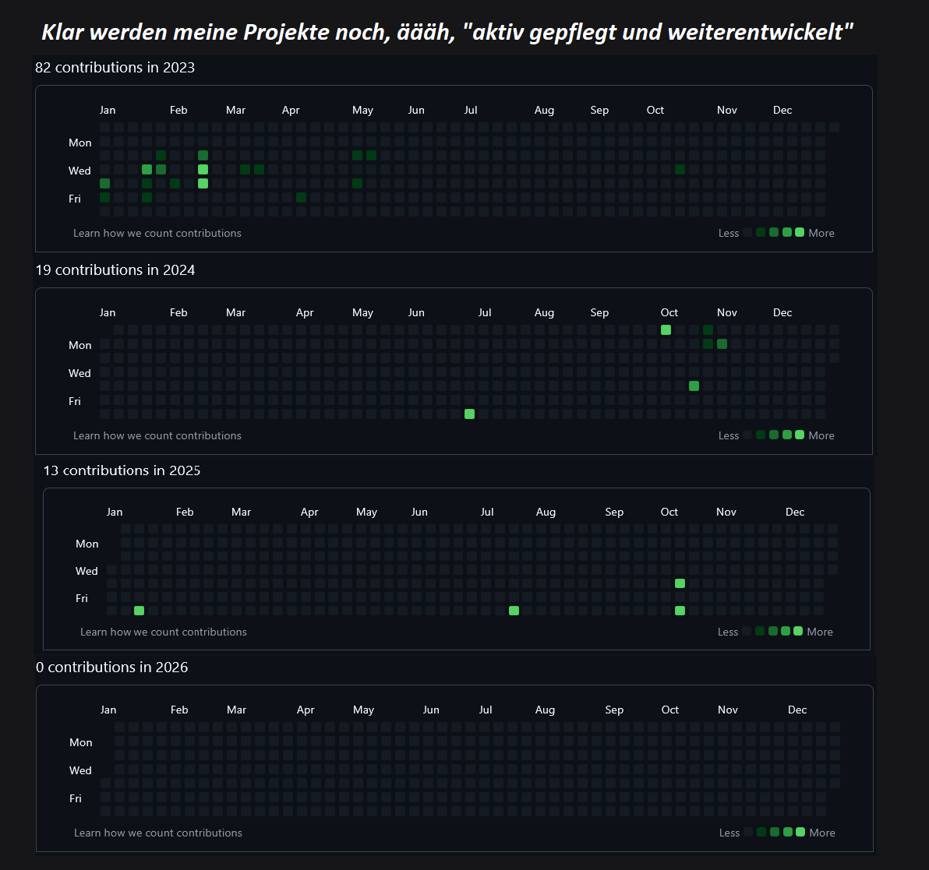Click "Learn how we count contributions" under 2023 graph

(x=157, y=233)
